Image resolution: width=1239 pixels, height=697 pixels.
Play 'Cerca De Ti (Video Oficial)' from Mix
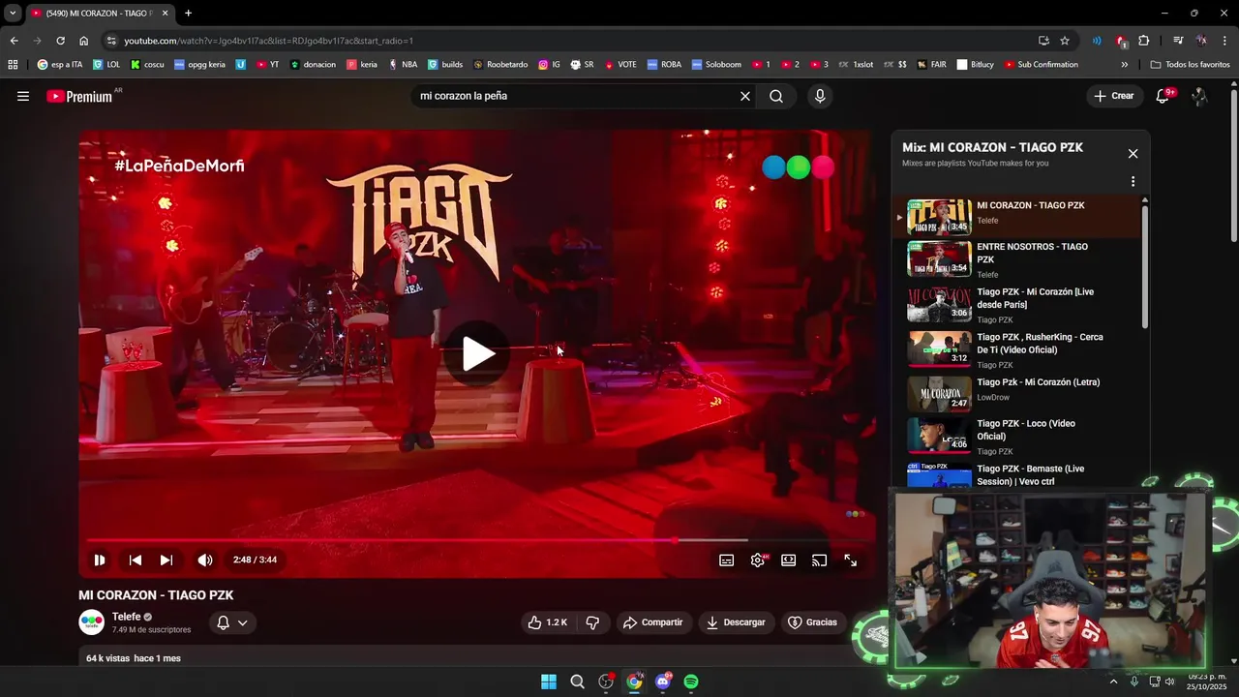[1018, 349]
